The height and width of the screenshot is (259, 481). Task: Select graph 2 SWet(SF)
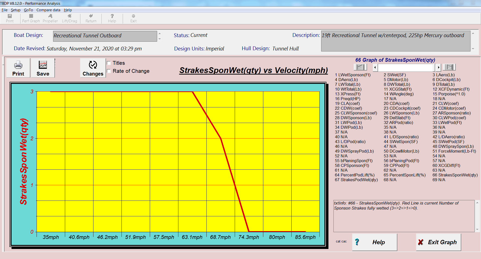tap(395, 75)
